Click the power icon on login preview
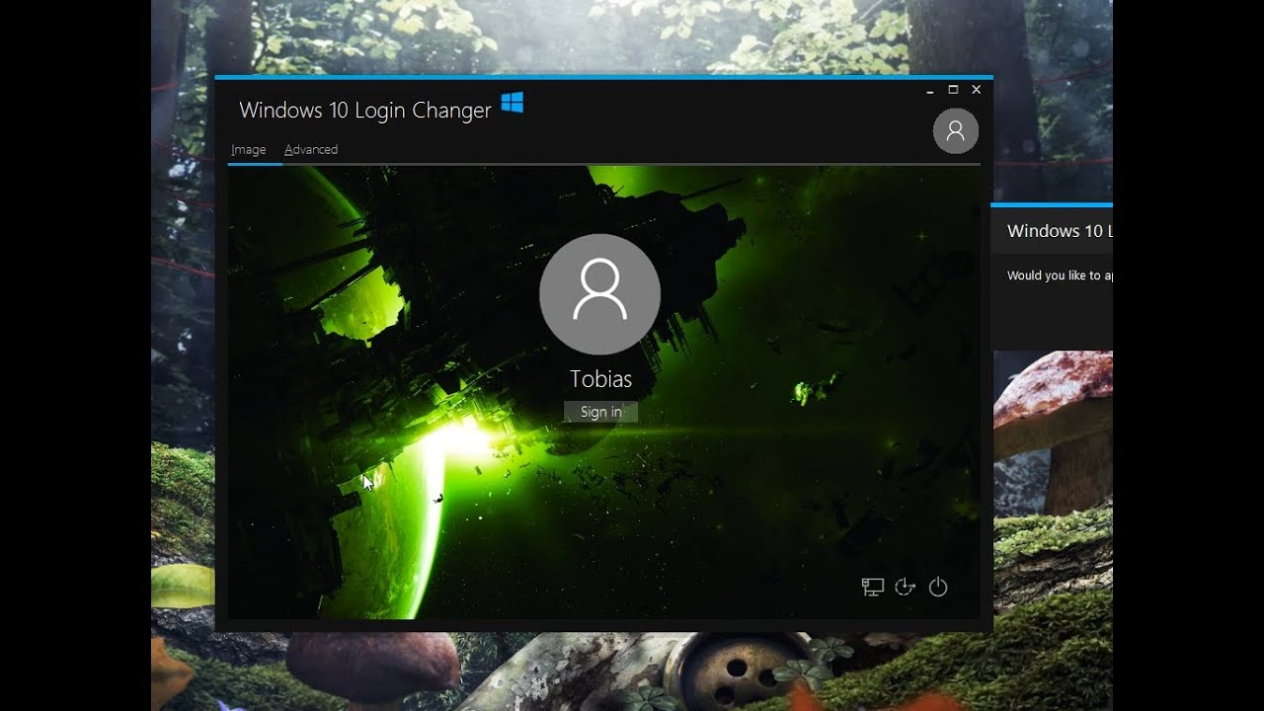The width and height of the screenshot is (1264, 711). click(938, 588)
